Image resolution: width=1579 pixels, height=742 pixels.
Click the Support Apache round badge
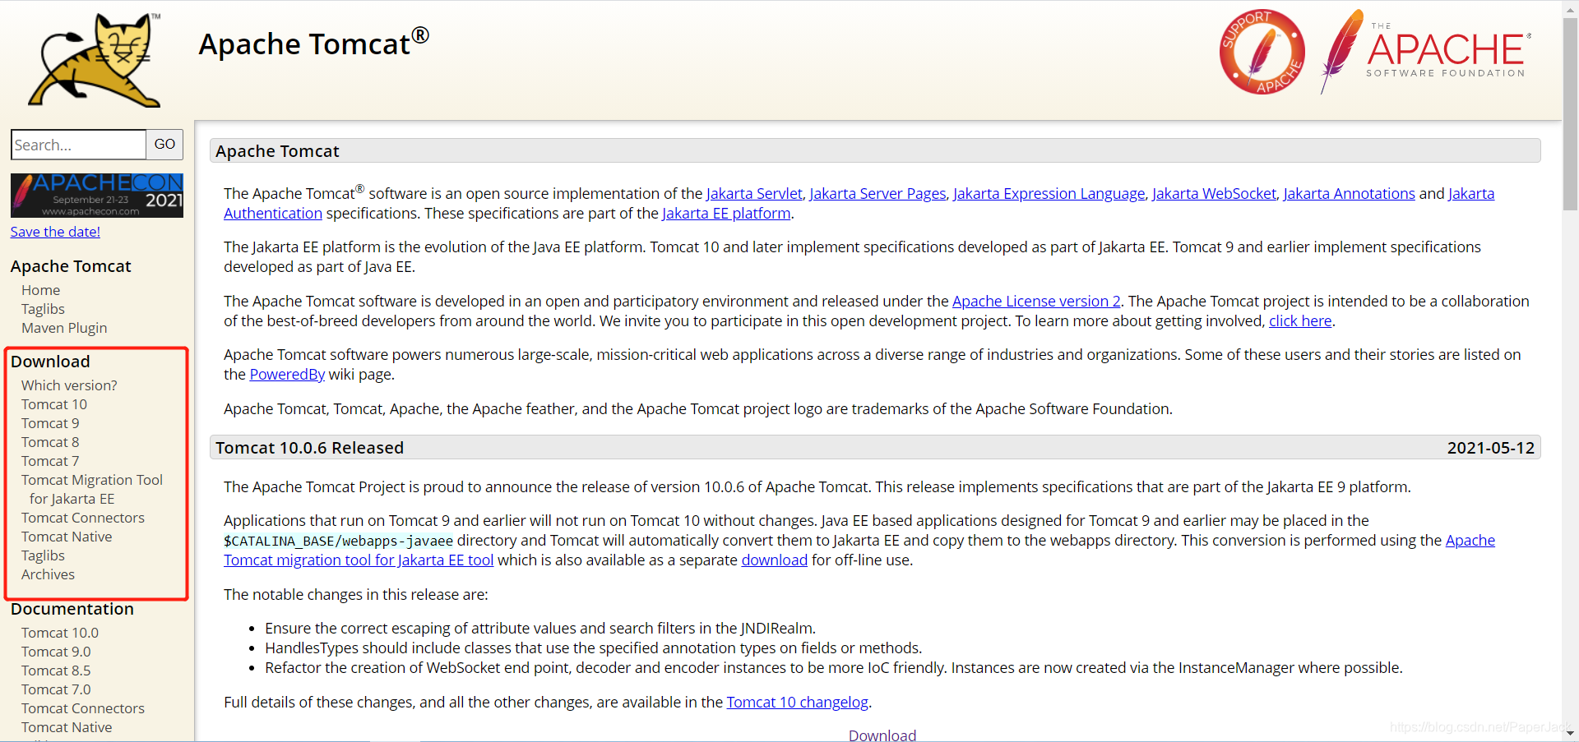[x=1262, y=52]
